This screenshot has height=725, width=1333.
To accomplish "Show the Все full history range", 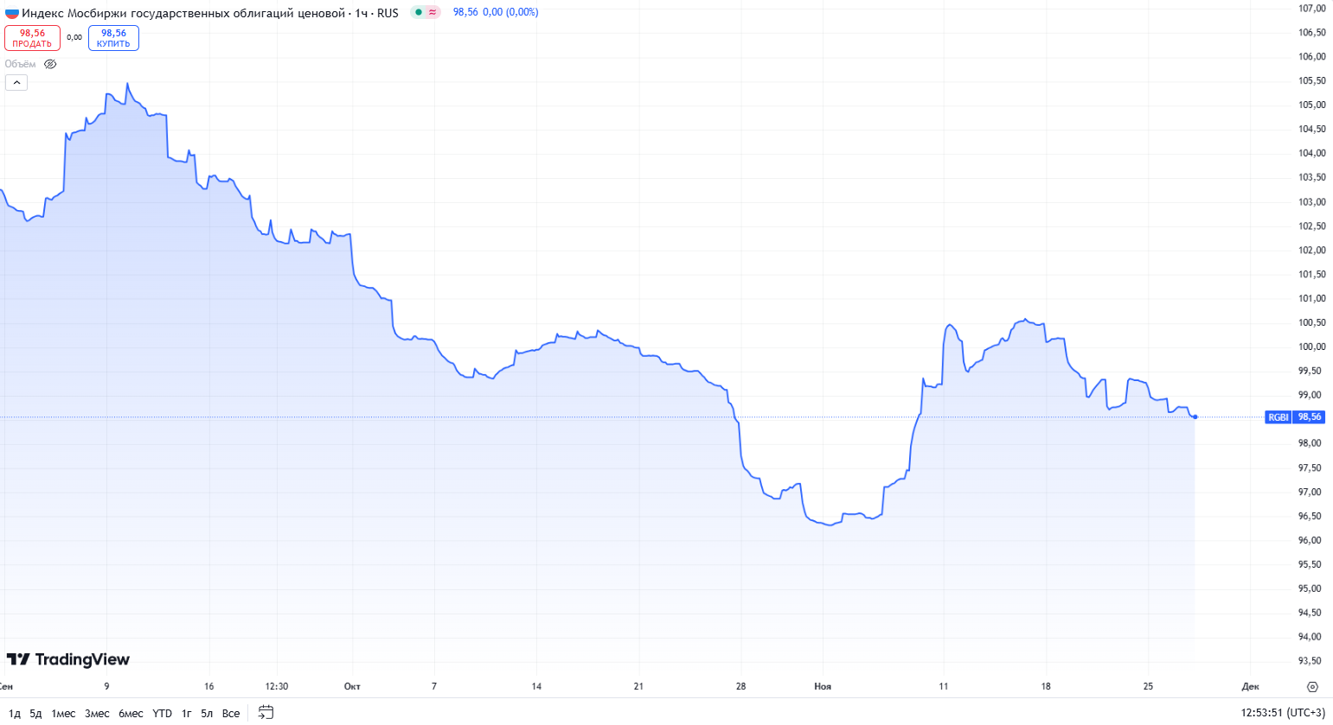I will 231,714.
